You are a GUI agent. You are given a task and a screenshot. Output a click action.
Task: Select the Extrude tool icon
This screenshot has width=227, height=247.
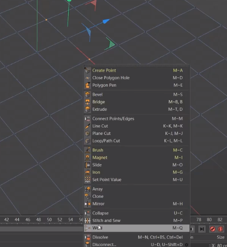tap(88, 109)
